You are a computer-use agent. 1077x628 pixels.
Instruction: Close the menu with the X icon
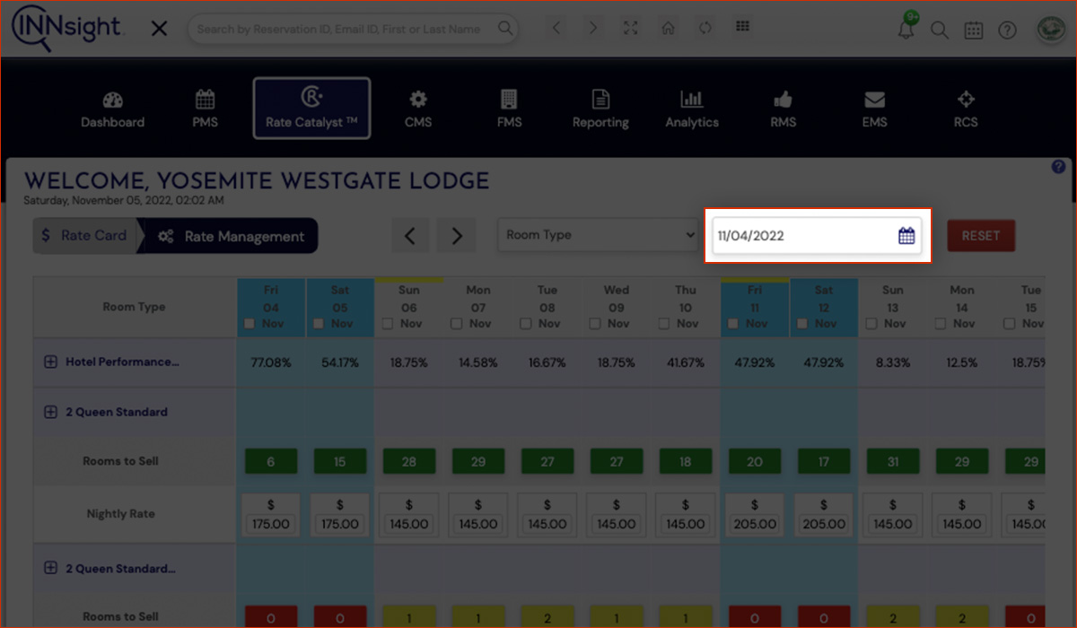(159, 29)
